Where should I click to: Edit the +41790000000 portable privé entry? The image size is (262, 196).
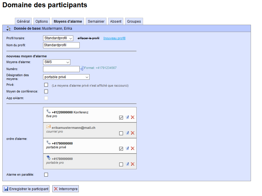[x=127, y=148]
